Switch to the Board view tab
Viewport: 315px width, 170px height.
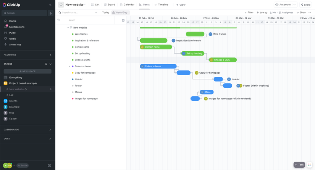pyautogui.click(x=110, y=5)
